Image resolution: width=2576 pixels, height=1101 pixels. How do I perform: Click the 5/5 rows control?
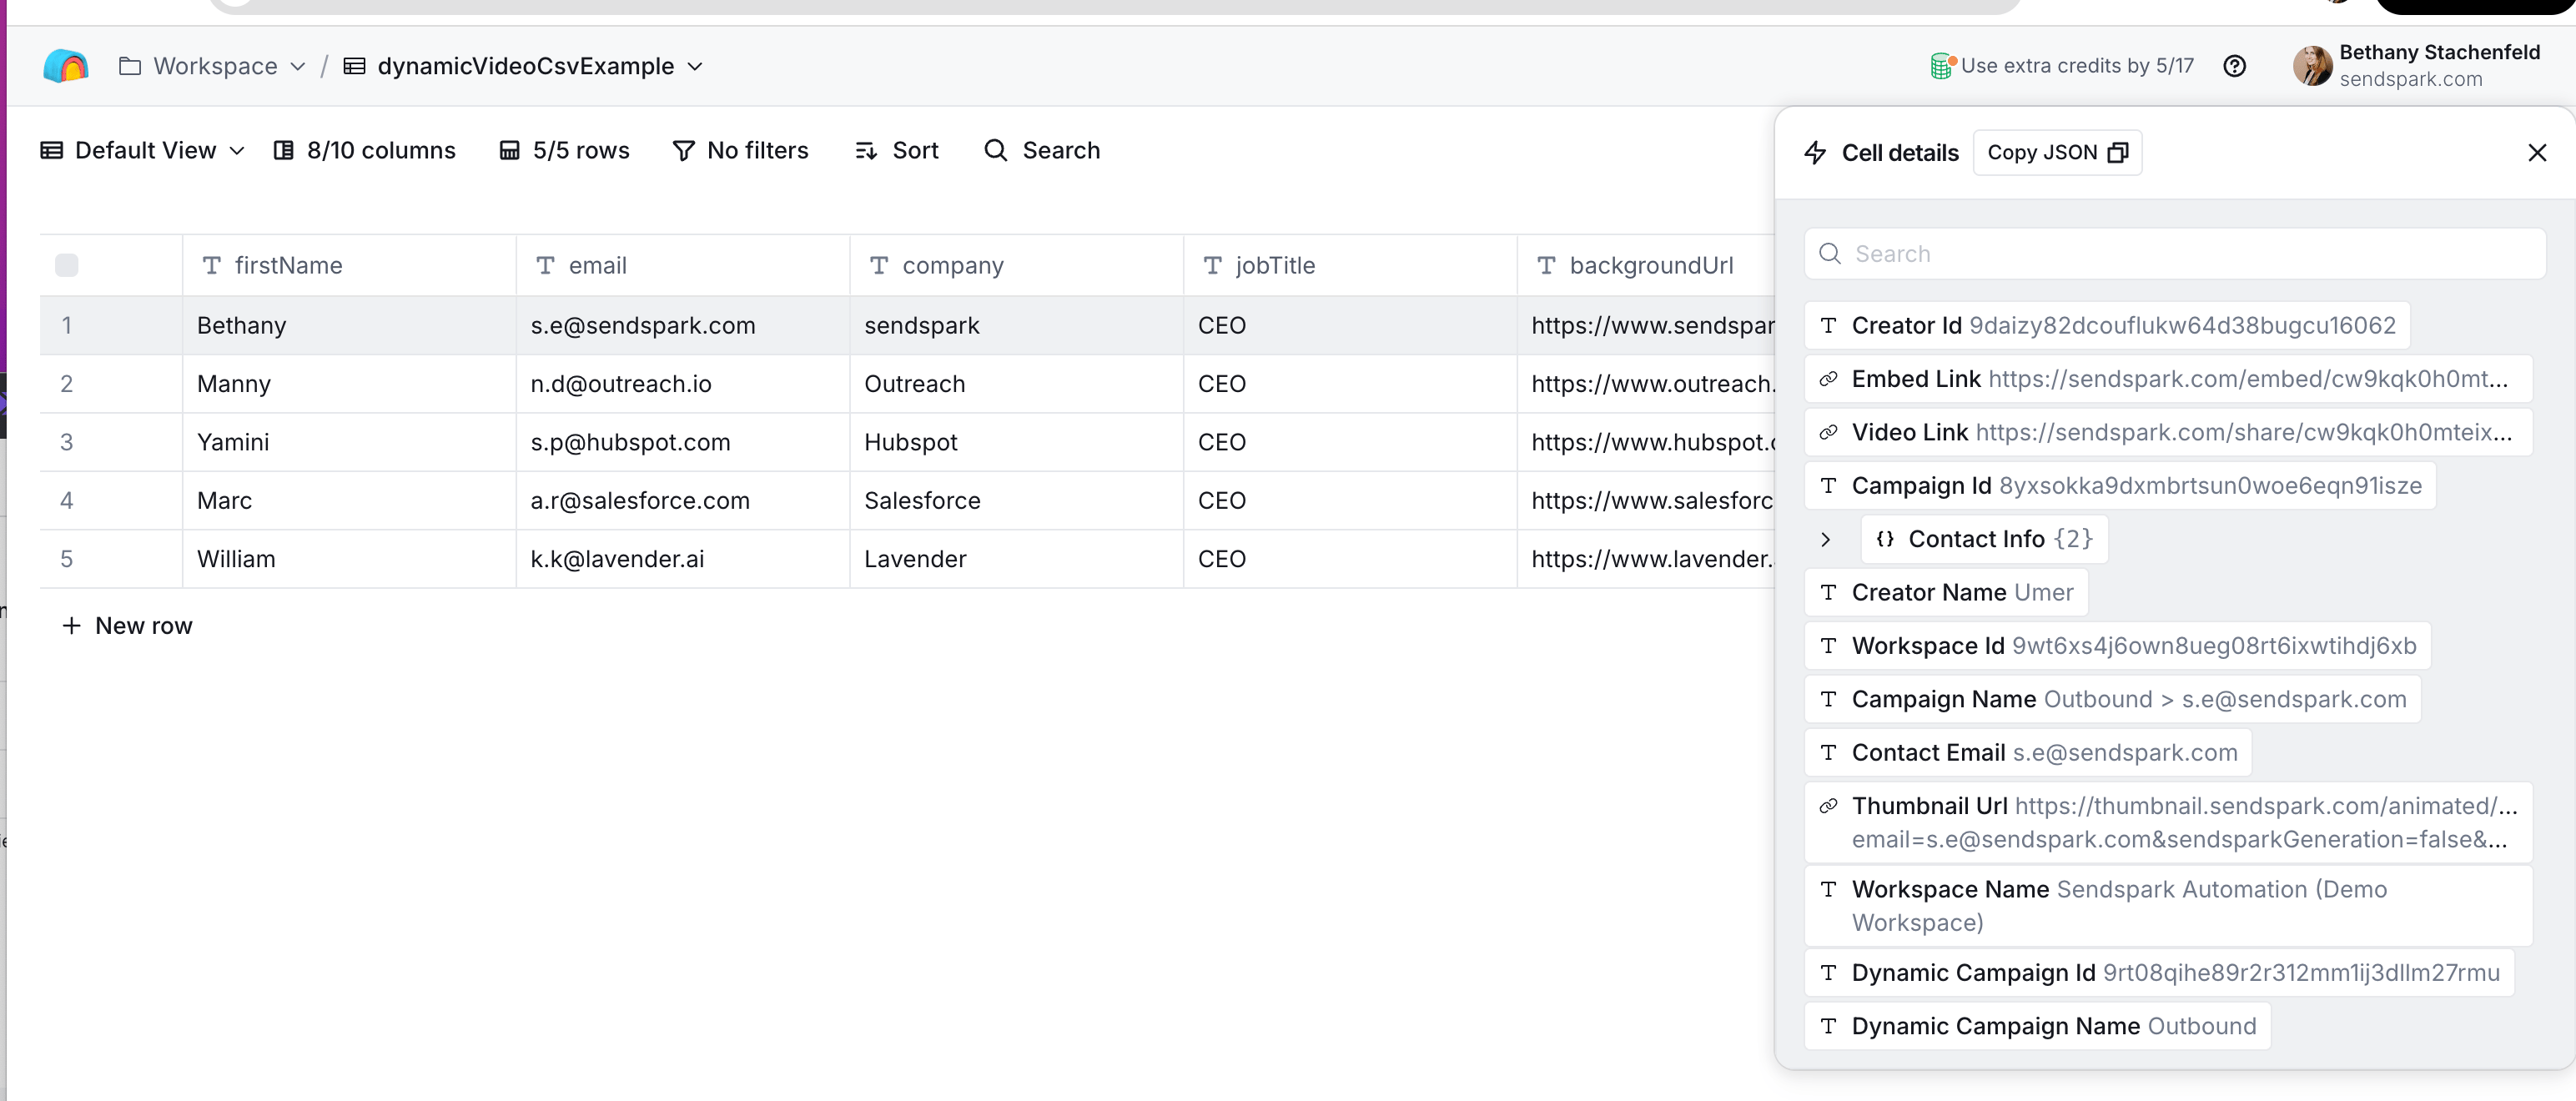pos(565,151)
